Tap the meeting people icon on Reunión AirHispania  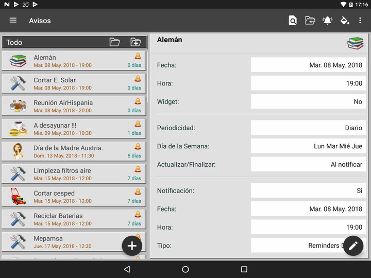coord(18,106)
